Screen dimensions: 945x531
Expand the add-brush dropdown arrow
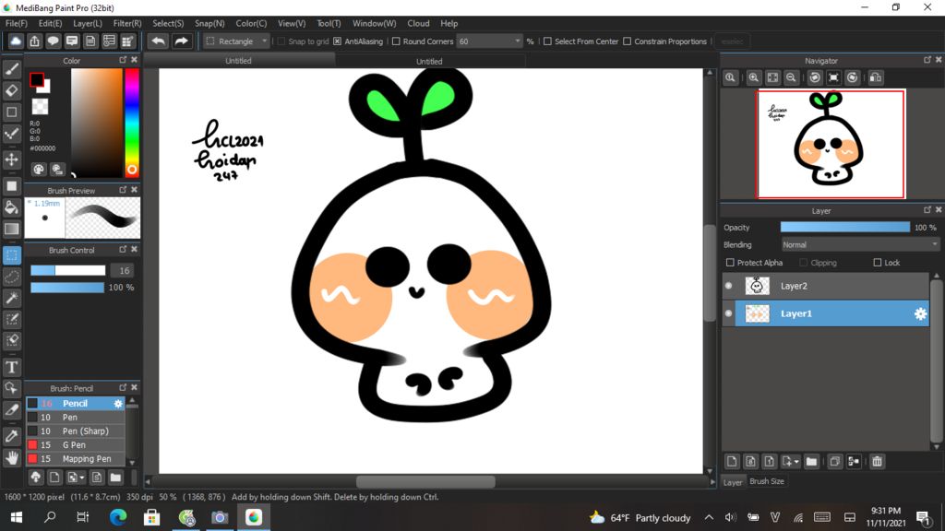81,478
